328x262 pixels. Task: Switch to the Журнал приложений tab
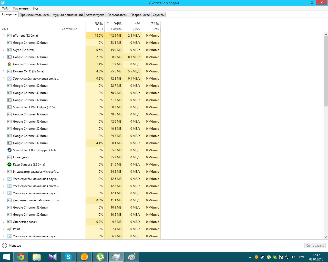tap(68, 15)
